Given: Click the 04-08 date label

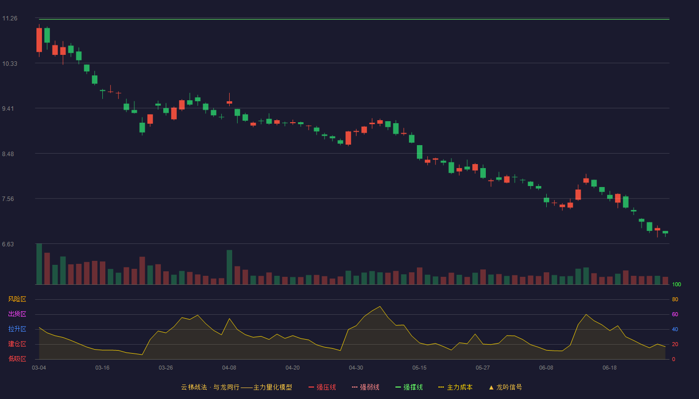Looking at the screenshot, I should (x=229, y=368).
